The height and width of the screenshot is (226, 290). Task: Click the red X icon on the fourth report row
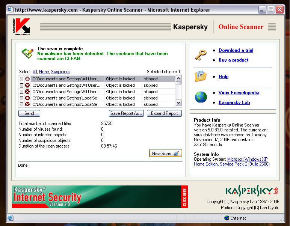(27, 98)
